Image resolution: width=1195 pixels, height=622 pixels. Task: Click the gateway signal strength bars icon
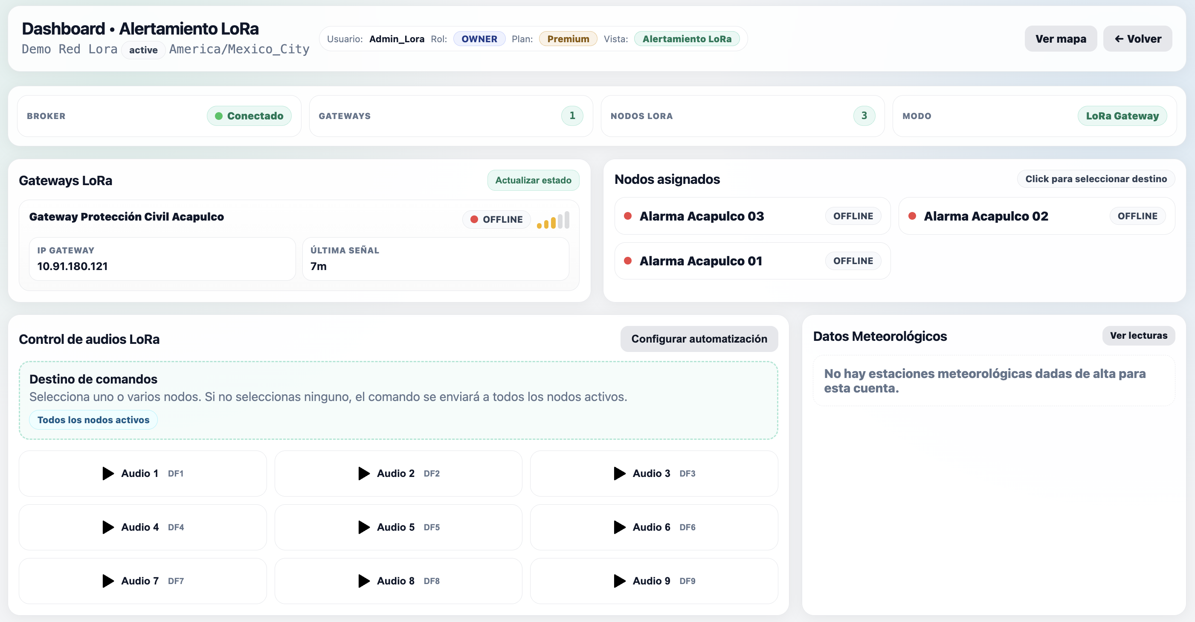pos(553,221)
